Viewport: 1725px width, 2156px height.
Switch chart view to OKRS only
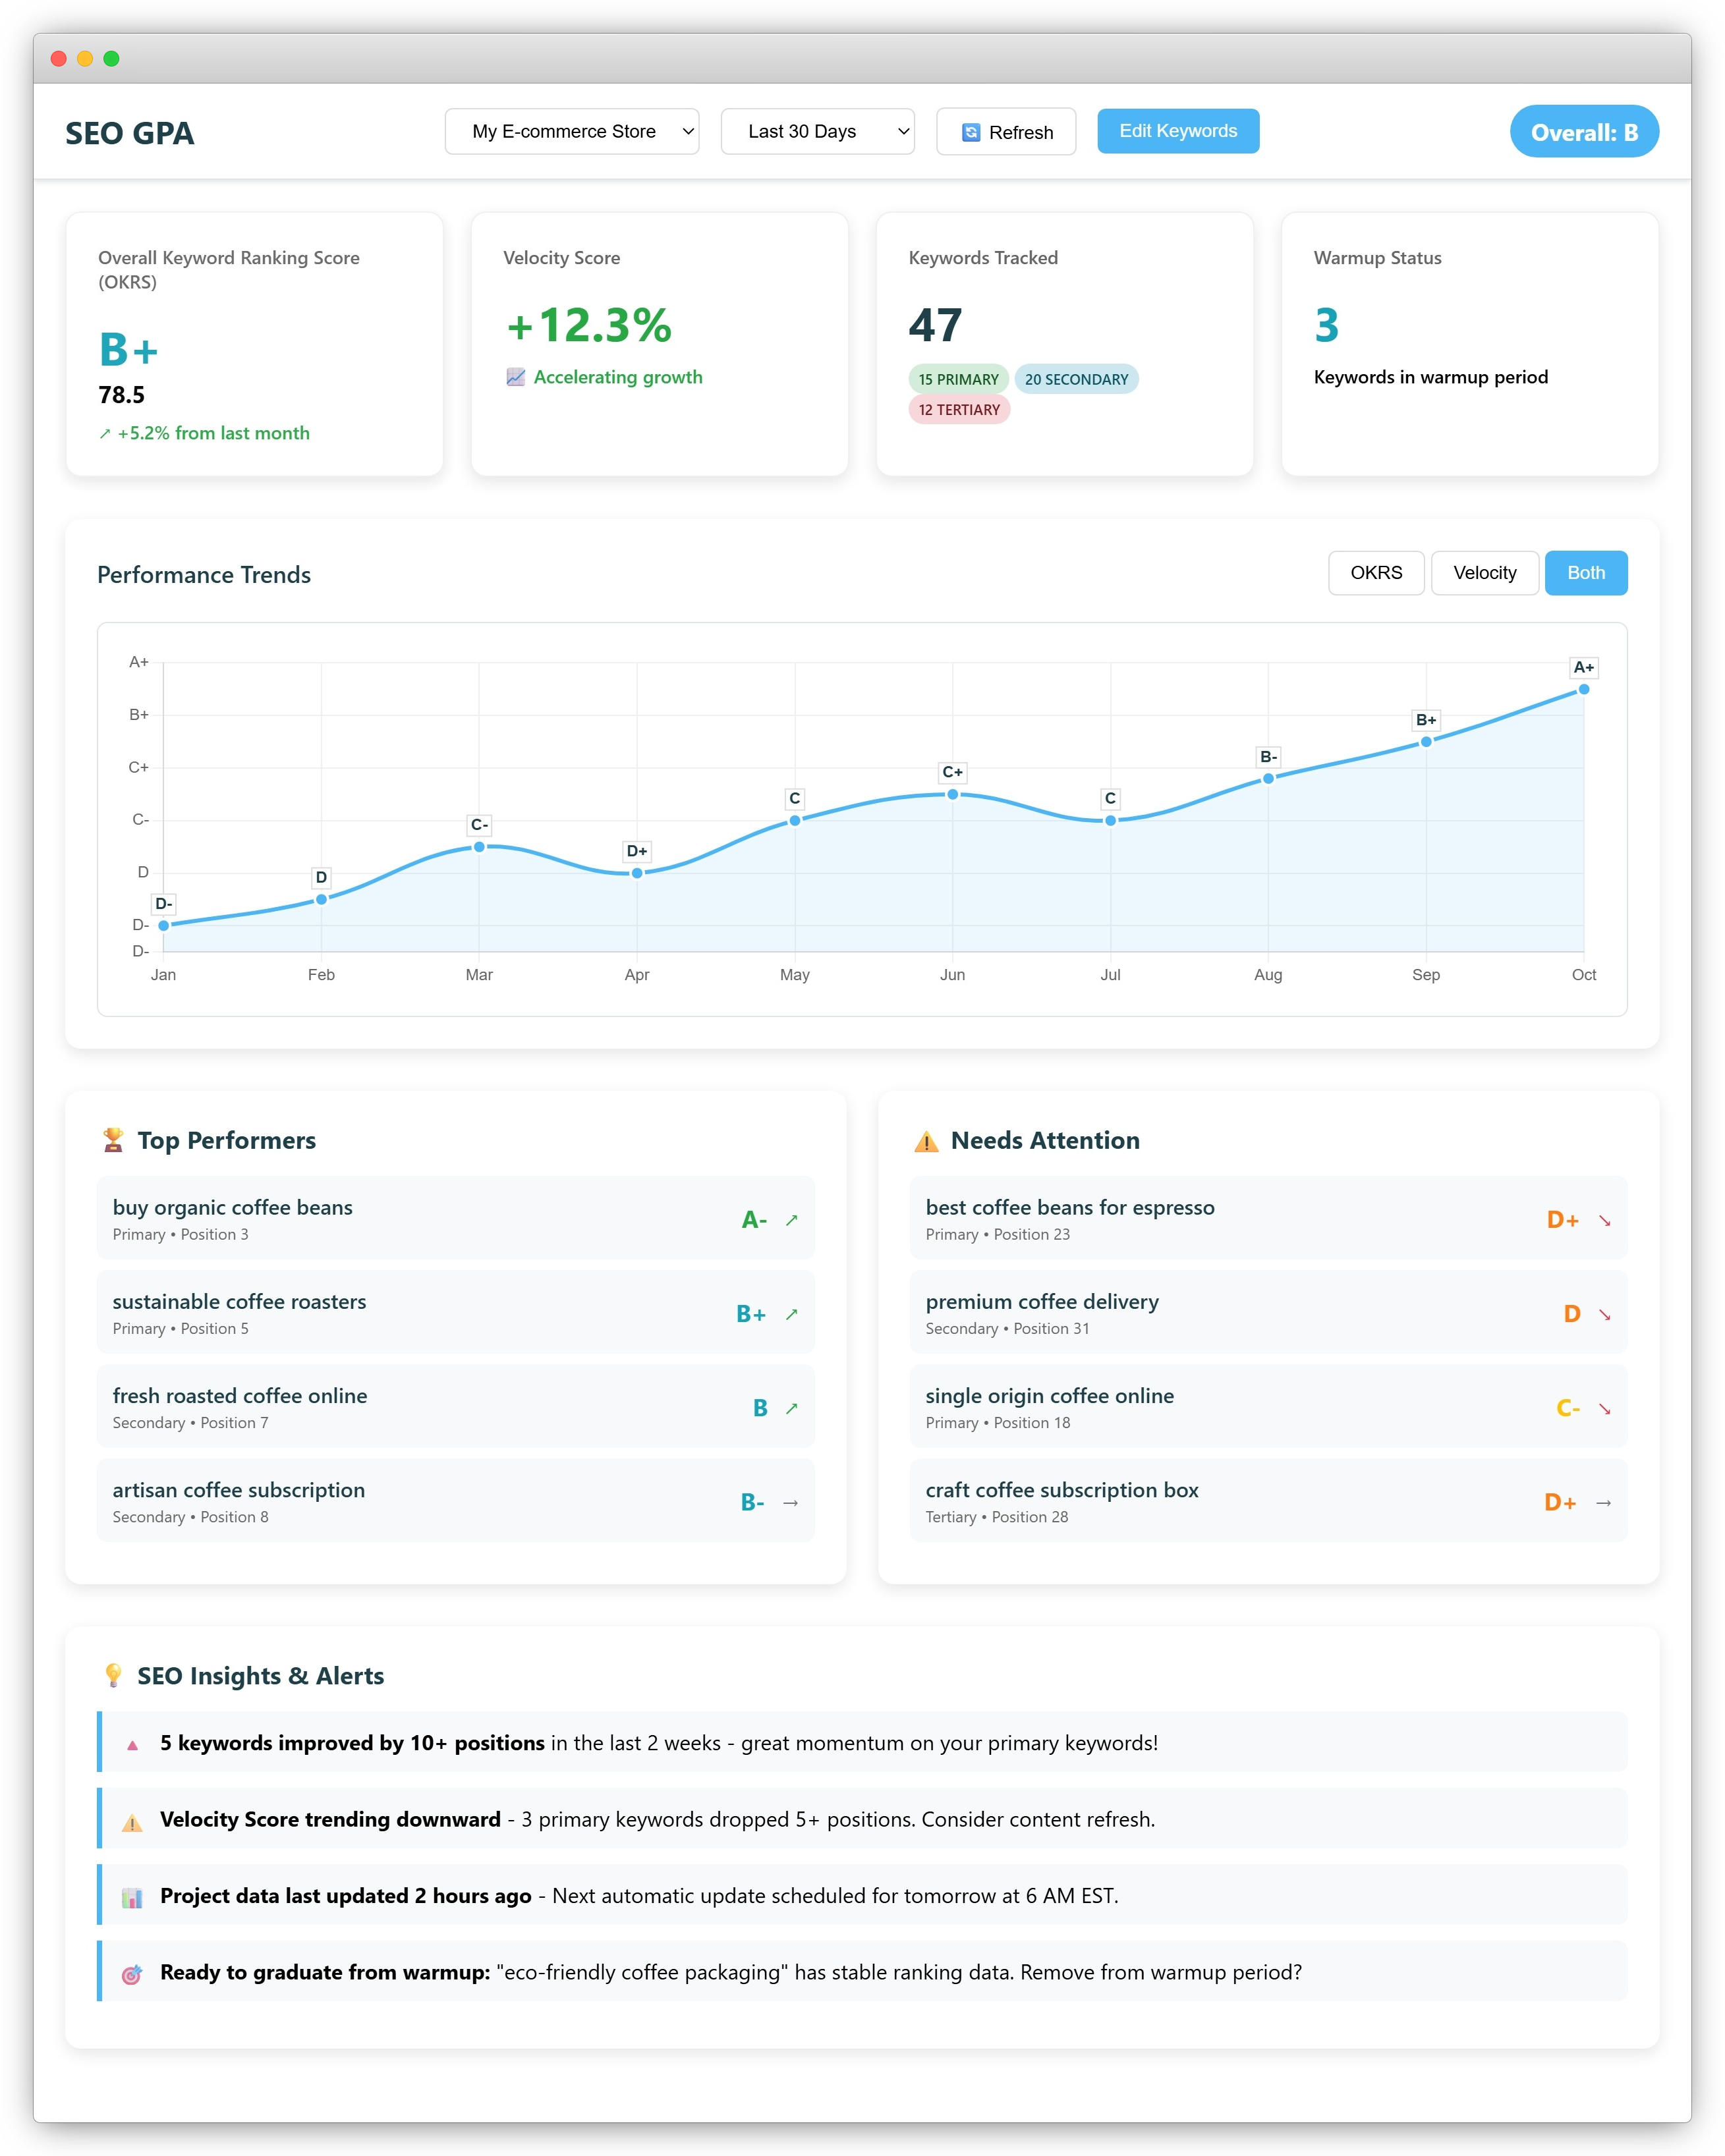[1376, 573]
